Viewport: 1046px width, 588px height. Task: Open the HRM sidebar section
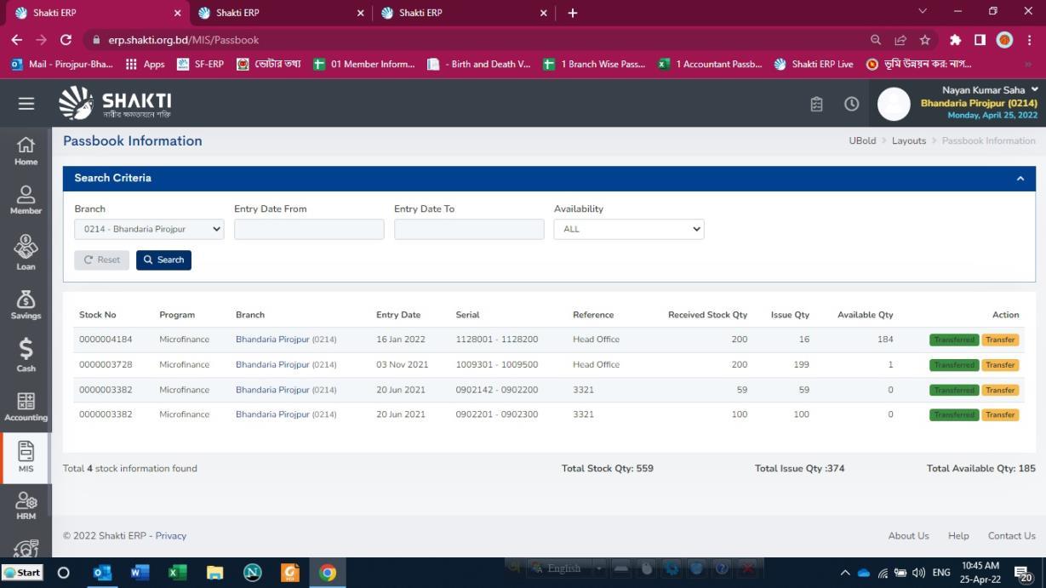pos(26,505)
